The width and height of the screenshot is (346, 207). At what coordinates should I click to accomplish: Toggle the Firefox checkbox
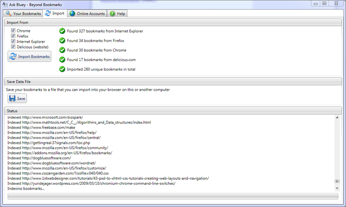13,36
